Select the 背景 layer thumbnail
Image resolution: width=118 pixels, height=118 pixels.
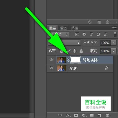click(62, 68)
